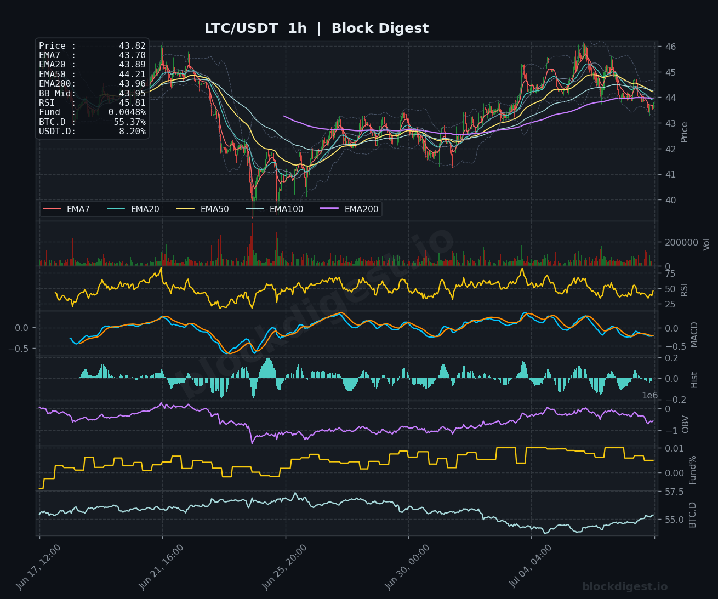Click the 40 price axis tick
This screenshot has width=718, height=599.
coord(670,200)
